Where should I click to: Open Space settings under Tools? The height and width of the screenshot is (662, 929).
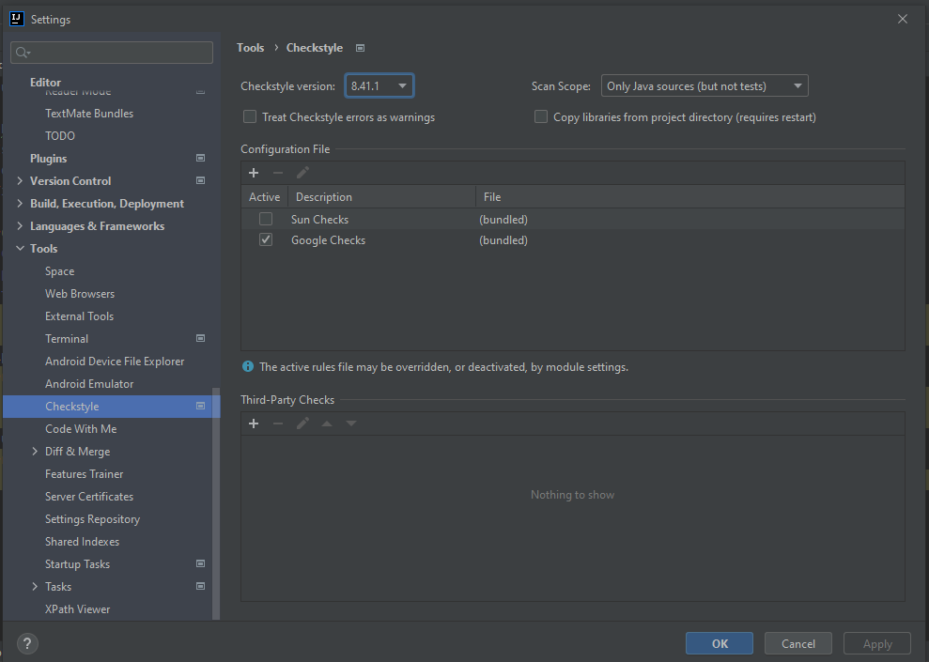coord(60,271)
